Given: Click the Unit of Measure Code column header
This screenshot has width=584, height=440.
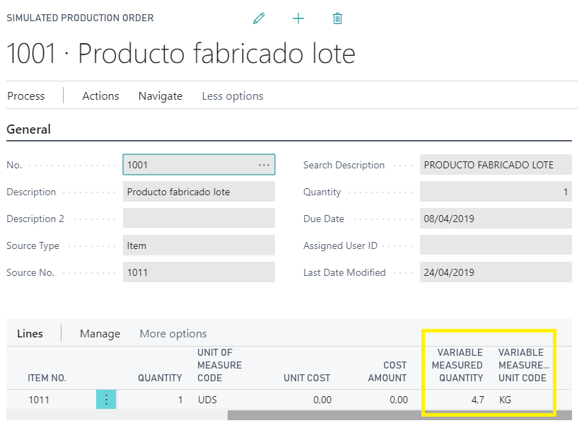Looking at the screenshot, I should [219, 365].
